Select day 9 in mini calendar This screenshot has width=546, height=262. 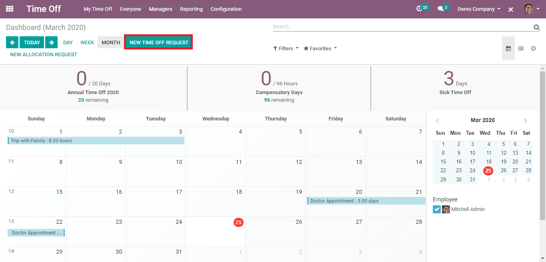tap(459, 153)
